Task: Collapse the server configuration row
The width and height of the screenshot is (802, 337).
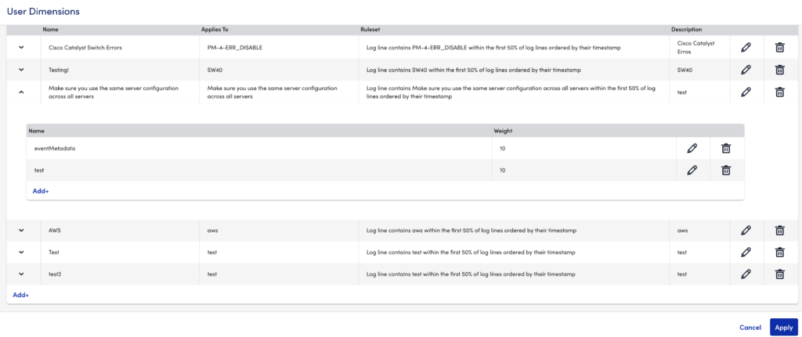Action: (22, 92)
